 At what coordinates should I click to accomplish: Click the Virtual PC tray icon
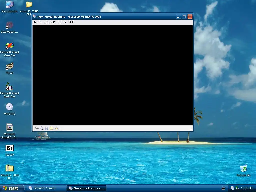click(232, 188)
